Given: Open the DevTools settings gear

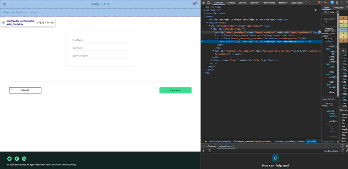Looking at the screenshot, I should [337, 2].
